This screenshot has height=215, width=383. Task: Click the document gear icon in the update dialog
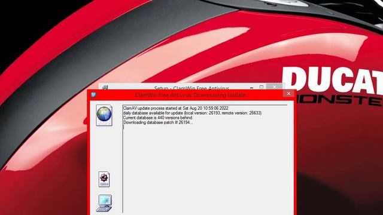pos(104,179)
